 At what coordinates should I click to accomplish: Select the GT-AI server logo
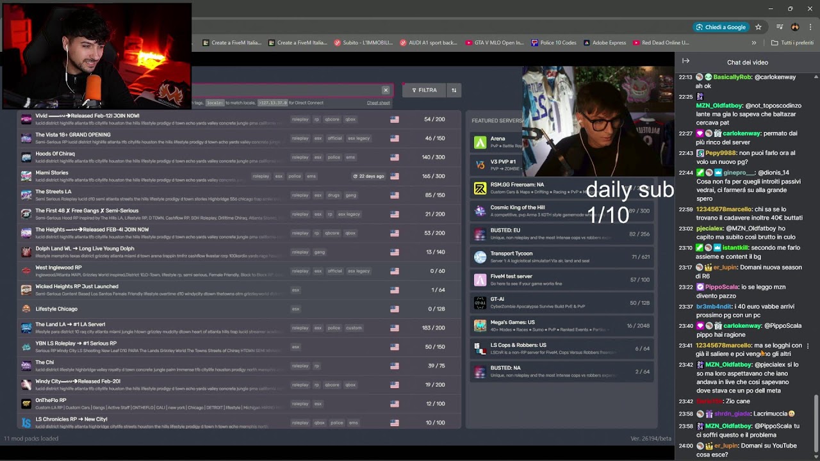(x=480, y=303)
